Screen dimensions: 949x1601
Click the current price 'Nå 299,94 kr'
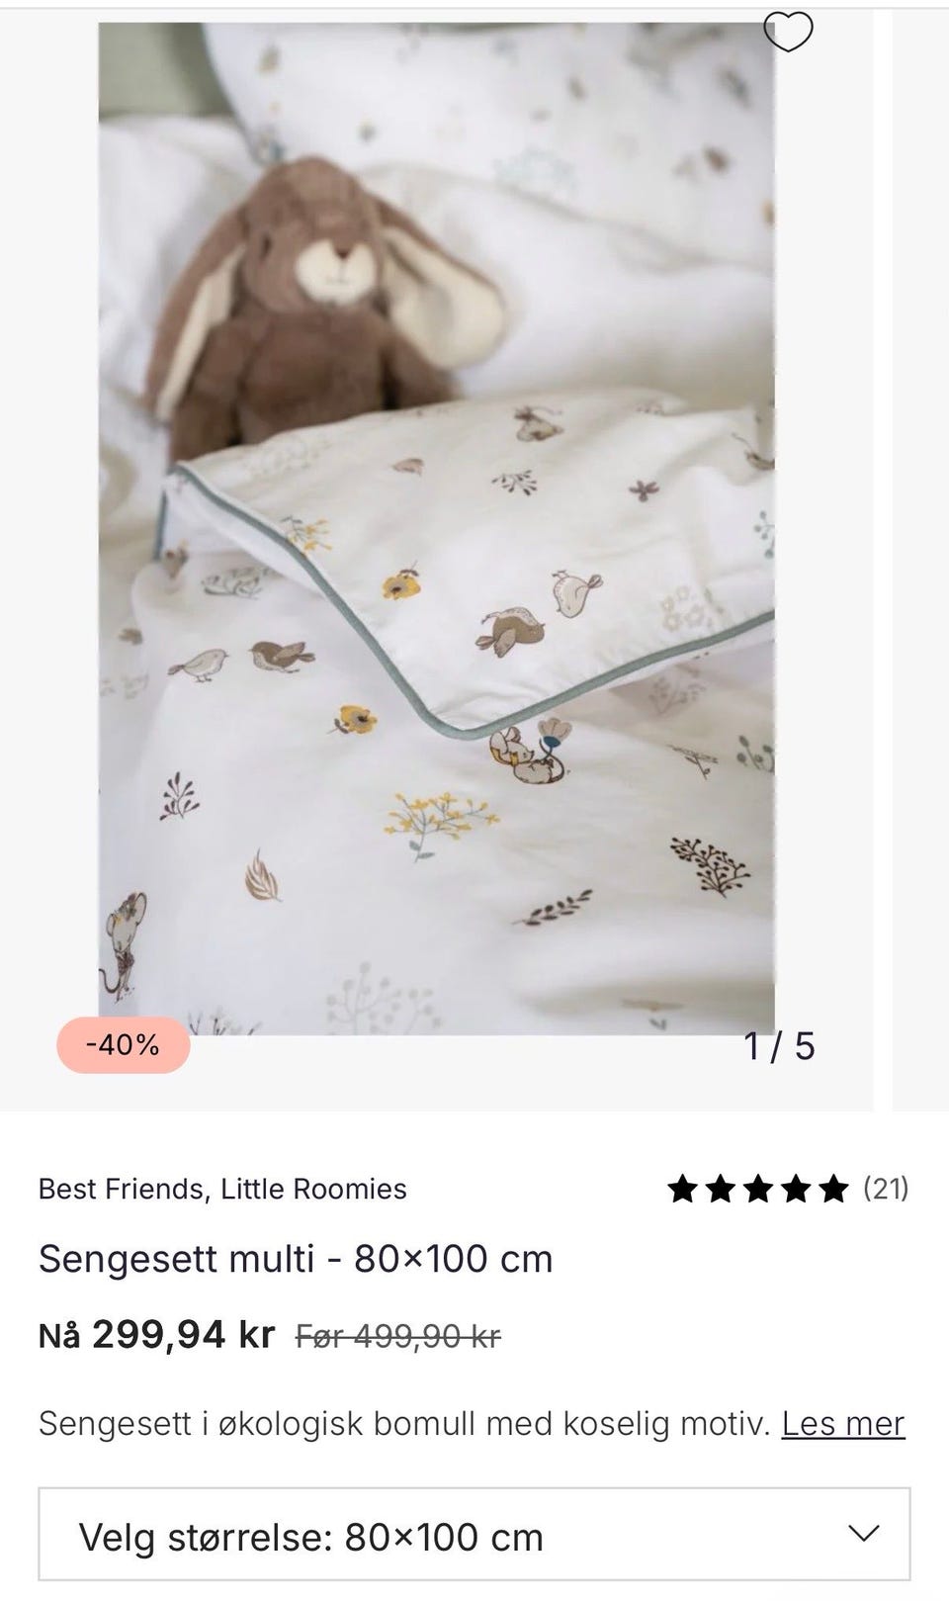click(x=156, y=1335)
